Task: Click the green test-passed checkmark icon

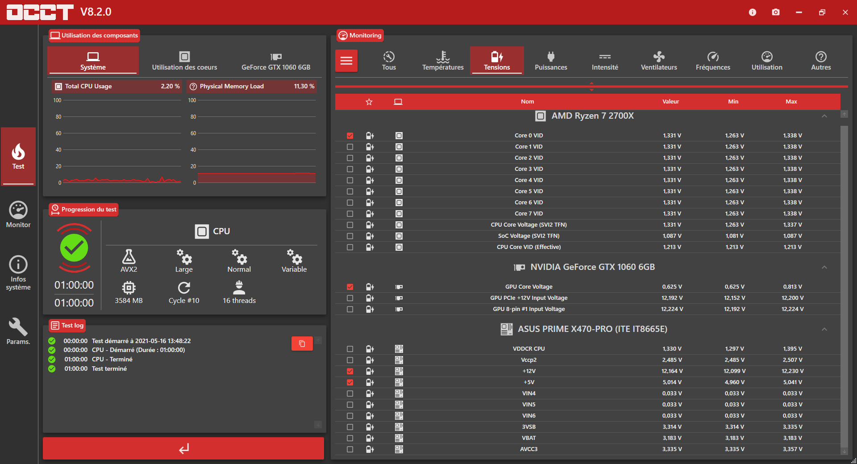Action: point(74,248)
